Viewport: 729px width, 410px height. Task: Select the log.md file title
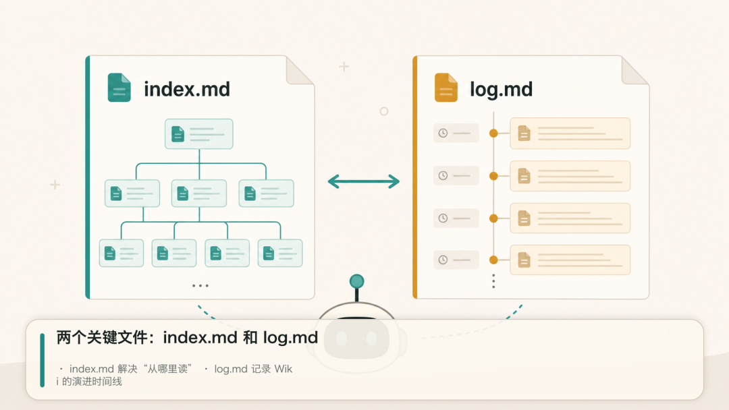click(x=501, y=89)
